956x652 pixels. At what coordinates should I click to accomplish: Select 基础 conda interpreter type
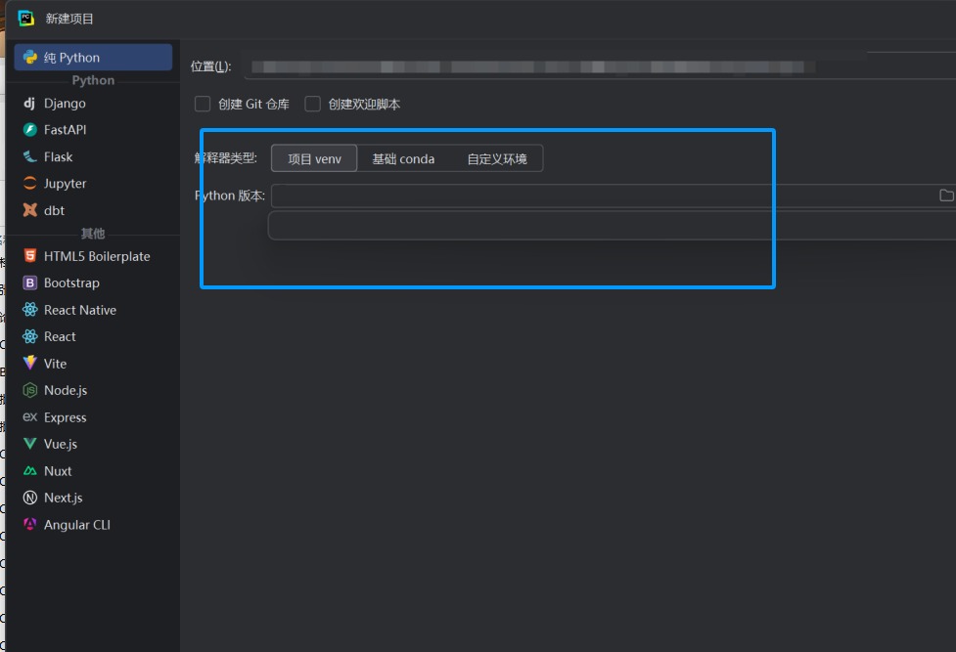403,158
